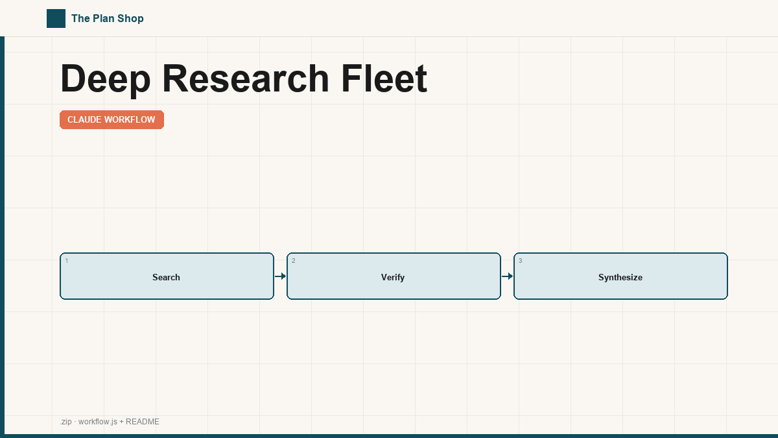Open the Verify step box

tap(394, 276)
